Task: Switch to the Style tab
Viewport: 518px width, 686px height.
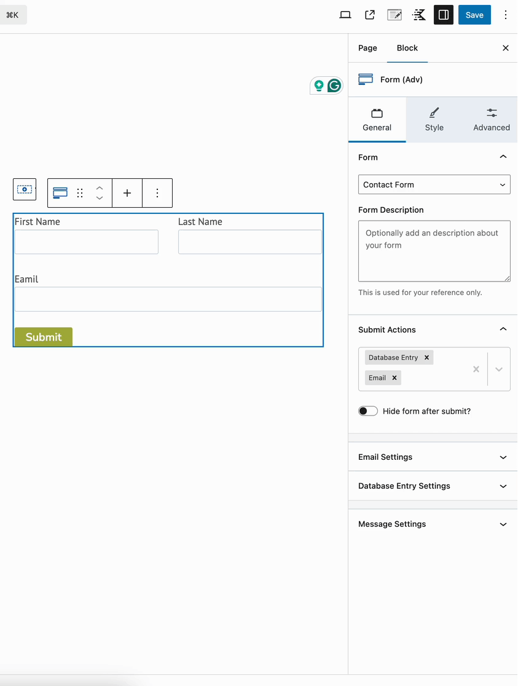Action: coord(434,119)
